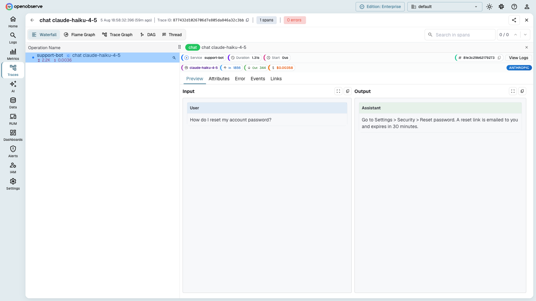
Task: Open the AI section in sidebar
Action: [x=13, y=87]
